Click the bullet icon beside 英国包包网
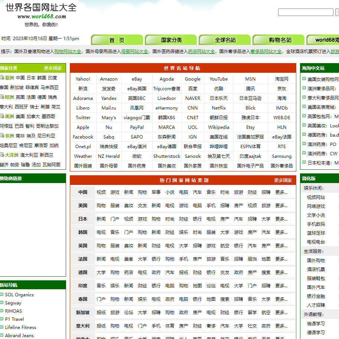The image size is (339, 339). [x=304, y=116]
